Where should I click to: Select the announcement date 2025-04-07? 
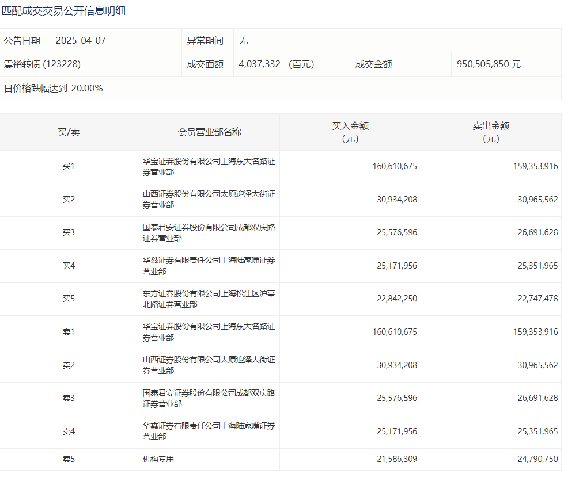tap(81, 41)
